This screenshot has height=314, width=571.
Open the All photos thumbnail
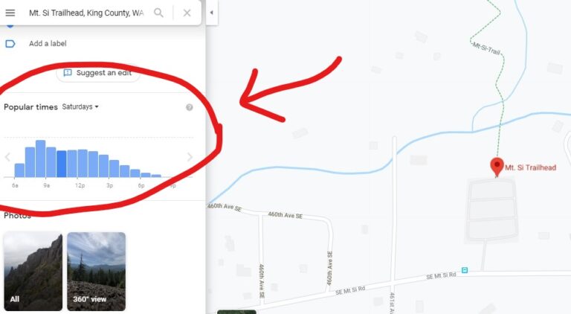[x=33, y=272]
